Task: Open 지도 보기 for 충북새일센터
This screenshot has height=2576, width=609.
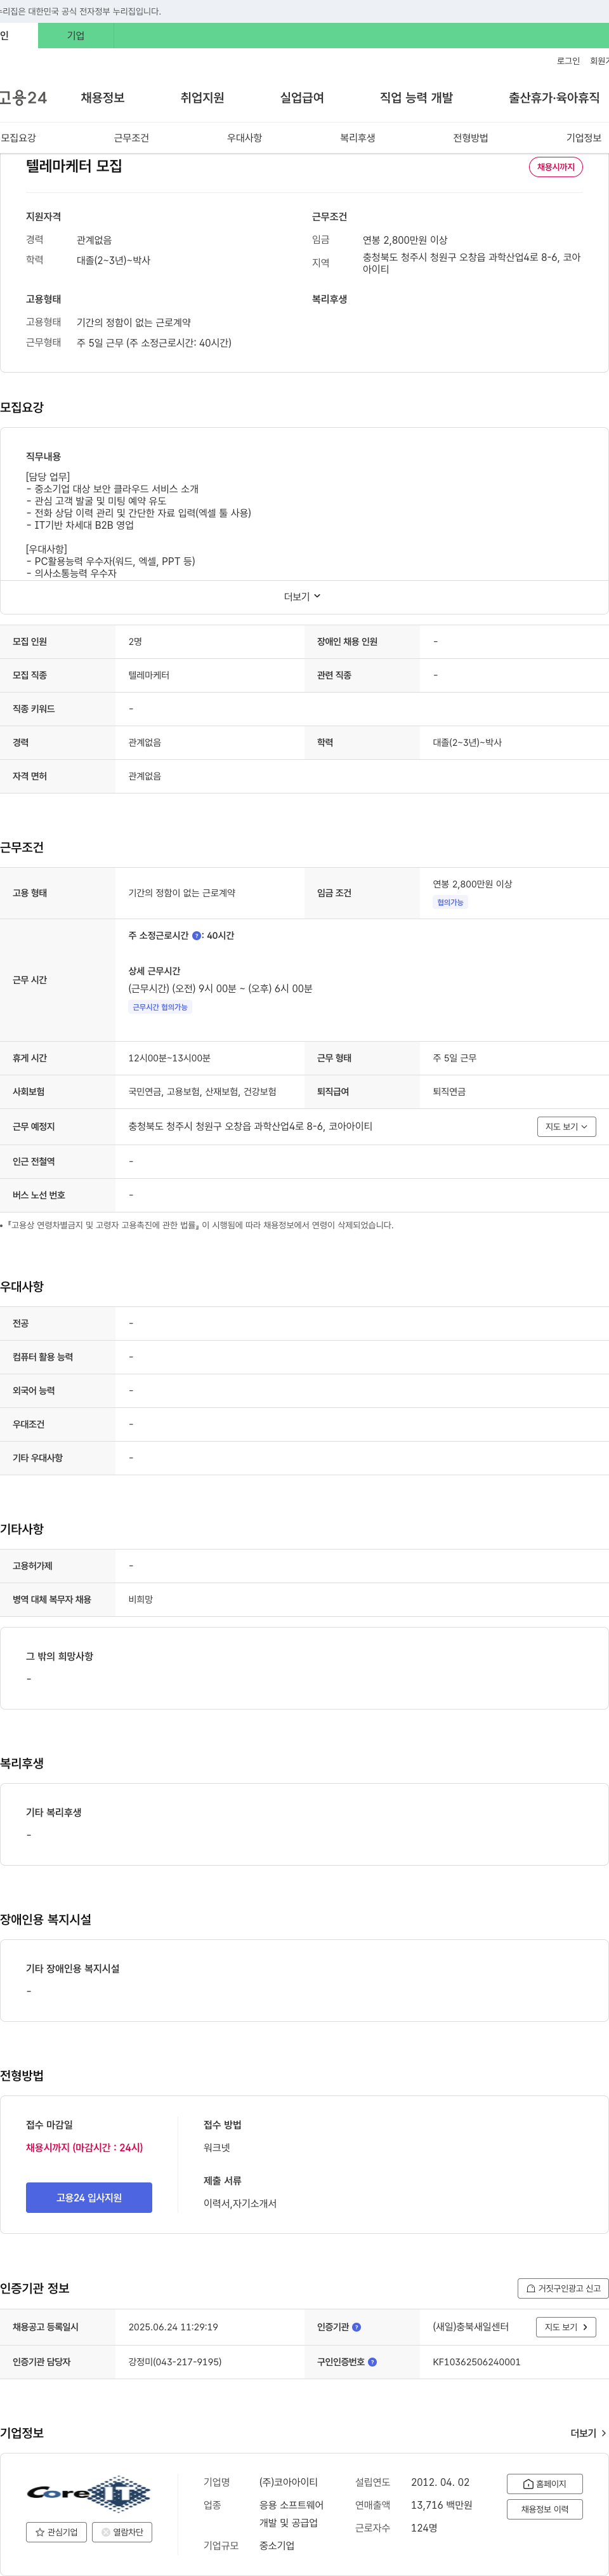Action: 567,2327
